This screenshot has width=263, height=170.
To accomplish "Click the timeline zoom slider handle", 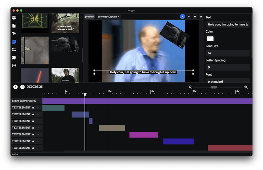I will coord(214,87).
